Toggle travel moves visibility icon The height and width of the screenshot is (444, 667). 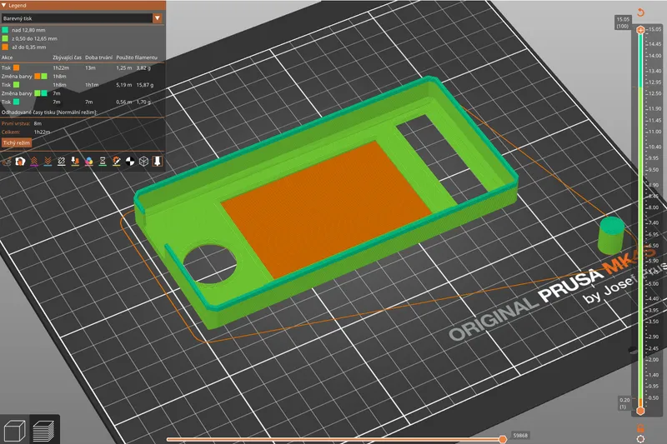7,160
